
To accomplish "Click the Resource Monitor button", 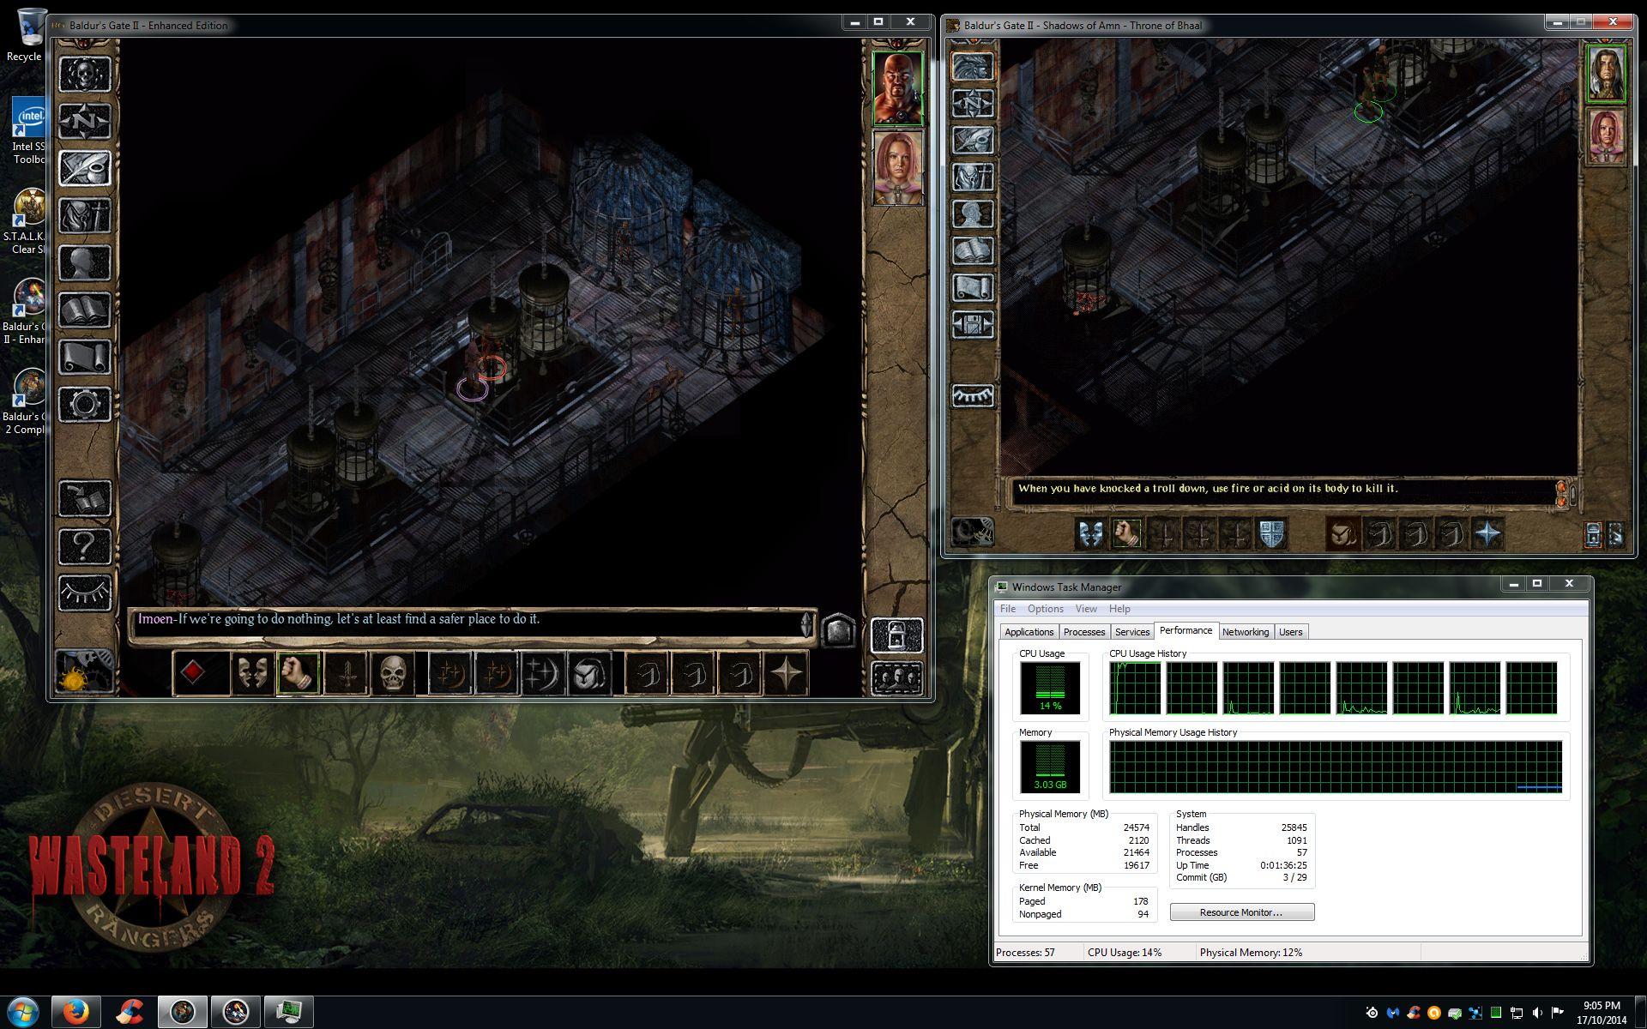I will [1241, 912].
